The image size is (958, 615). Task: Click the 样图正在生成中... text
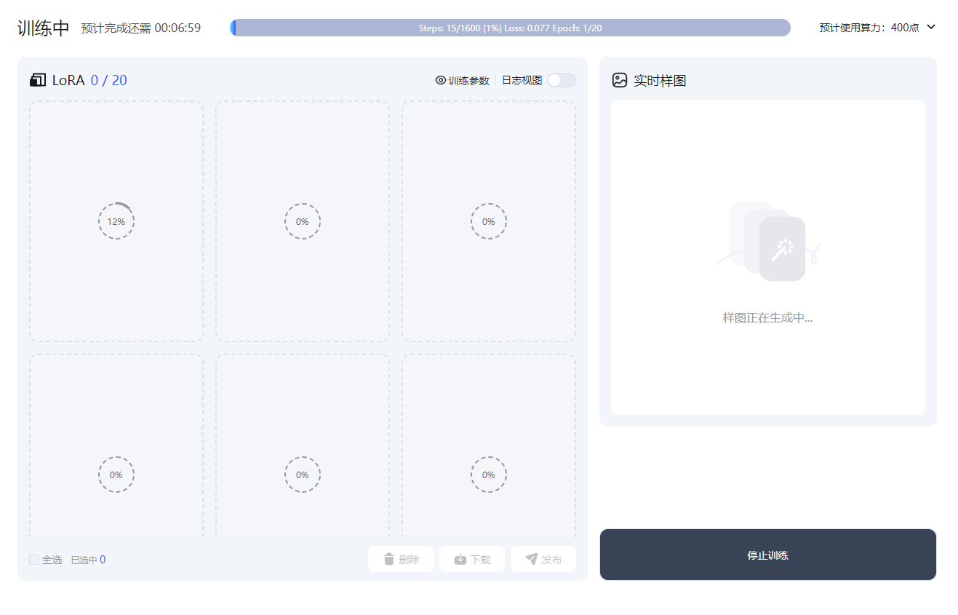click(767, 318)
